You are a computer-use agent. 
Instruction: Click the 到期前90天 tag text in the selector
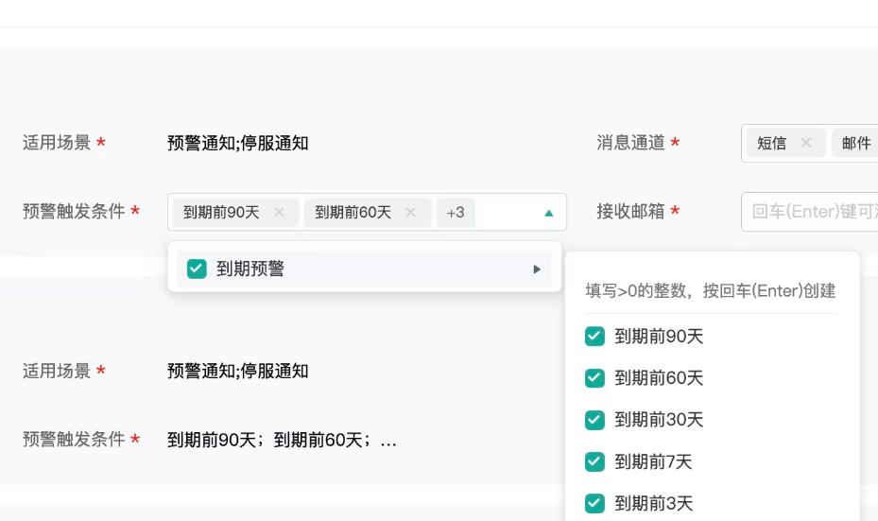[x=221, y=213]
